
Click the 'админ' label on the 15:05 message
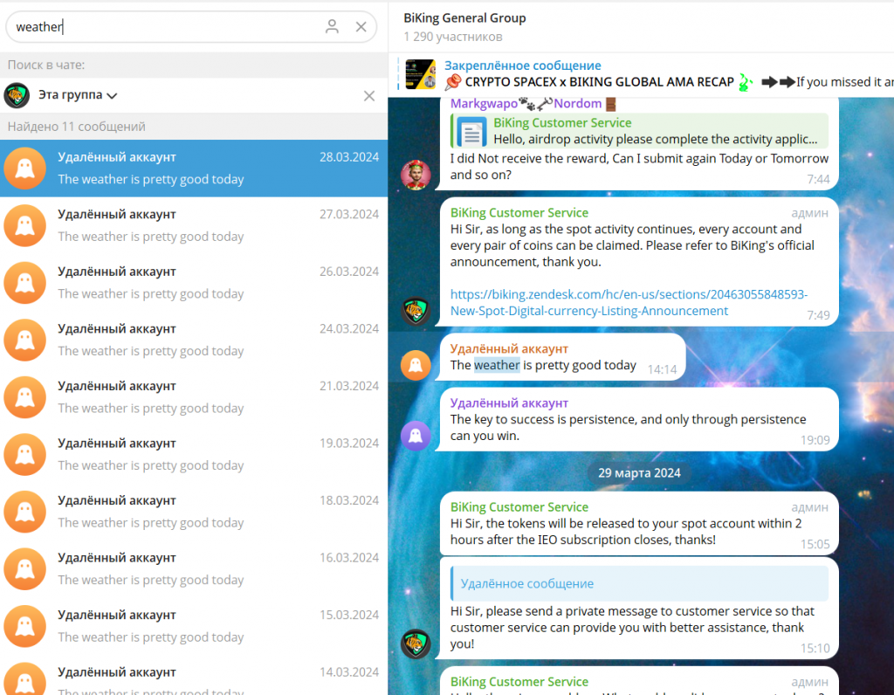pos(809,507)
